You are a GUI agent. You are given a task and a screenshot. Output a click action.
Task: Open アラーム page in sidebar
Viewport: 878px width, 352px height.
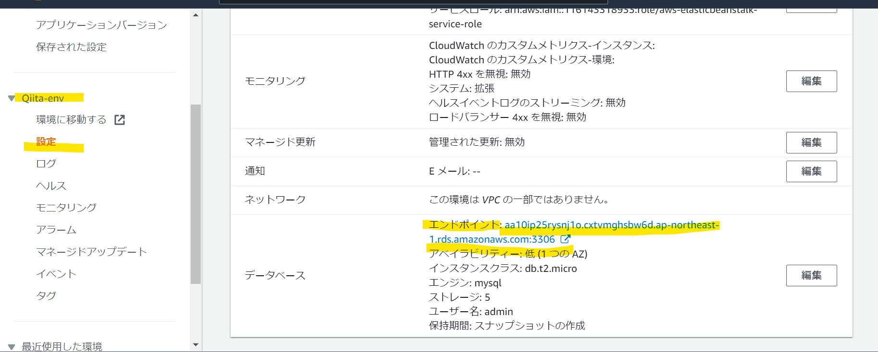point(56,230)
